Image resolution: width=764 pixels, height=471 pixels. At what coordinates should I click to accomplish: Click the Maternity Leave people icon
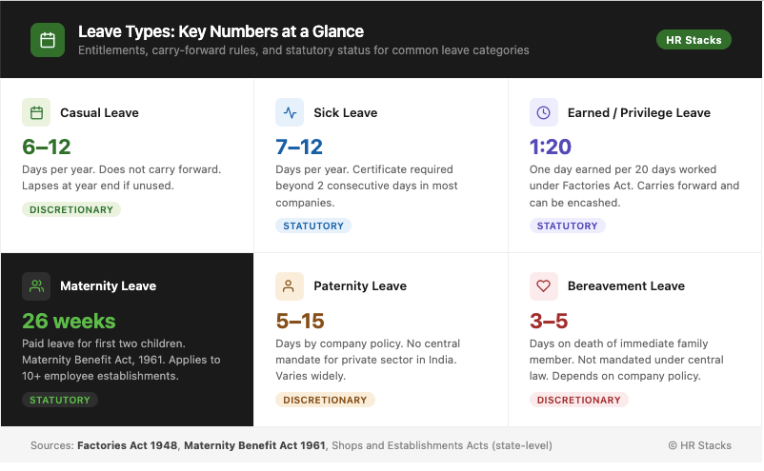[x=36, y=286]
